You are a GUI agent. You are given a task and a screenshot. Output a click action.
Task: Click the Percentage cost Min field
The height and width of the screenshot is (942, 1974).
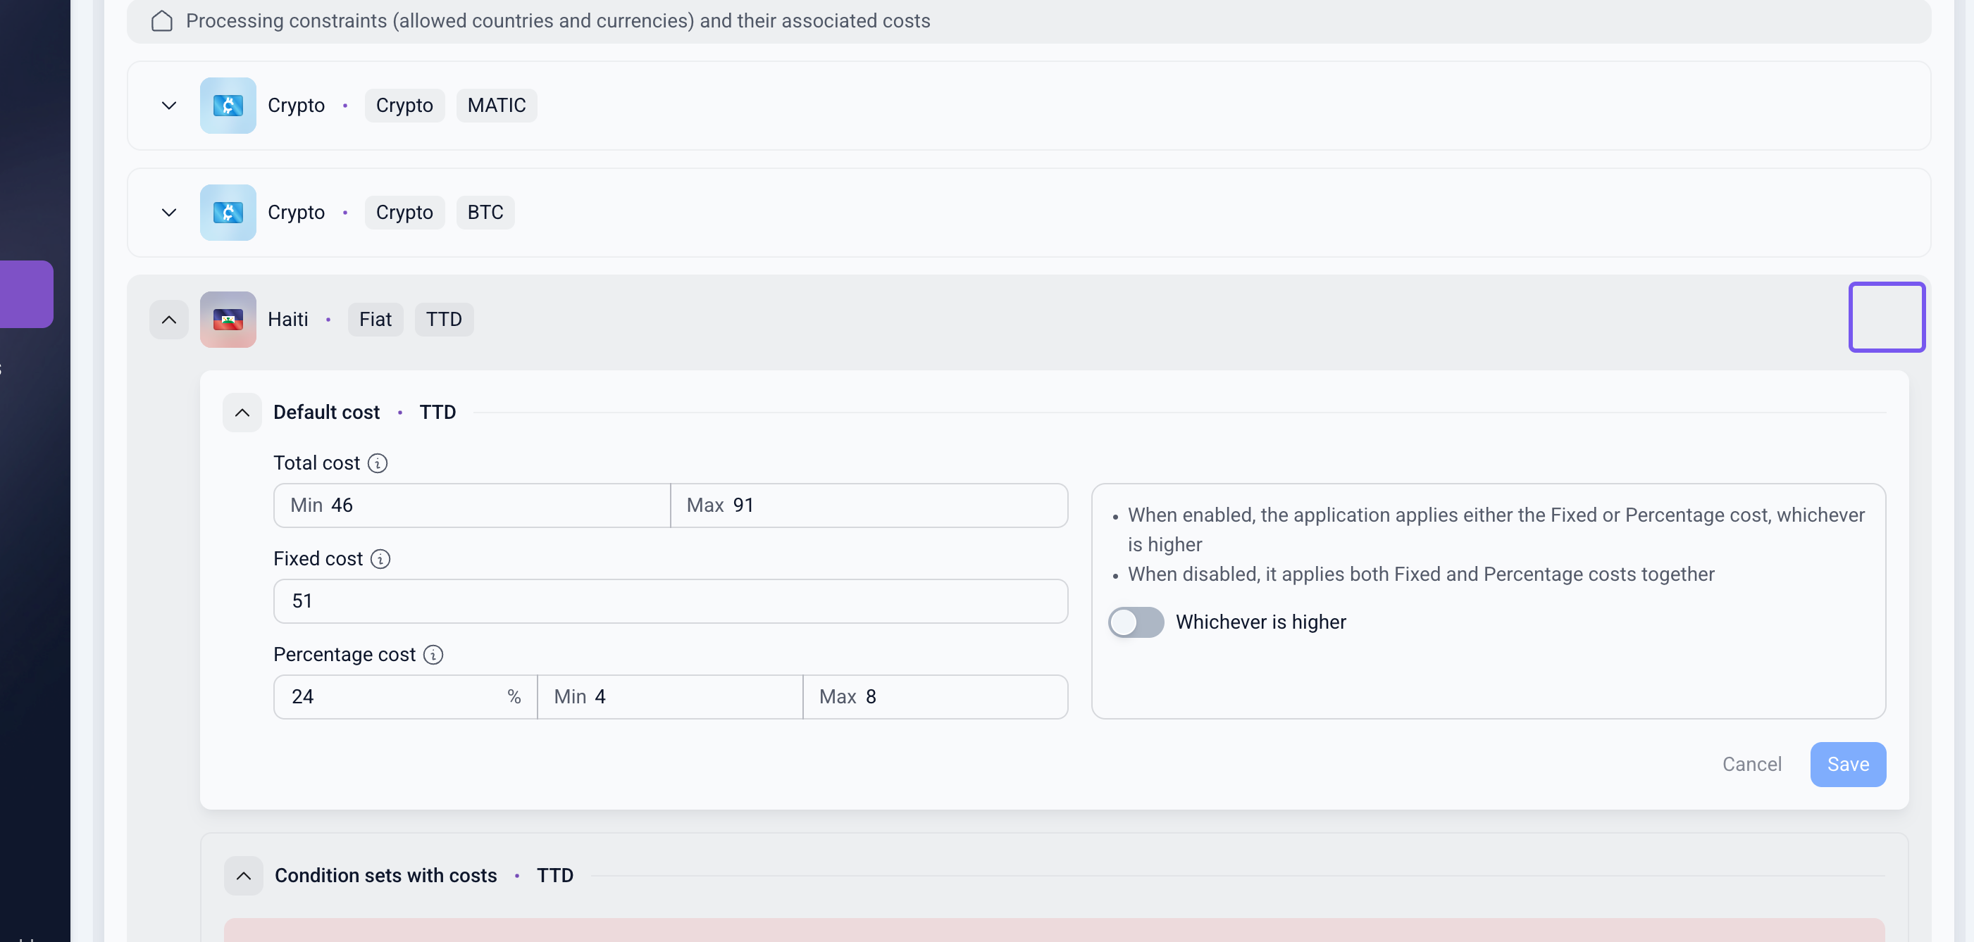point(671,697)
